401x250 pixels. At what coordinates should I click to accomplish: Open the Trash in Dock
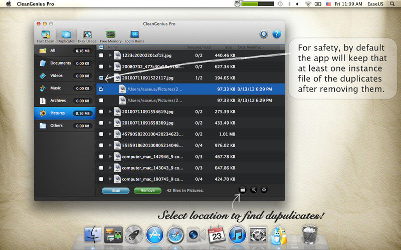coord(309,234)
